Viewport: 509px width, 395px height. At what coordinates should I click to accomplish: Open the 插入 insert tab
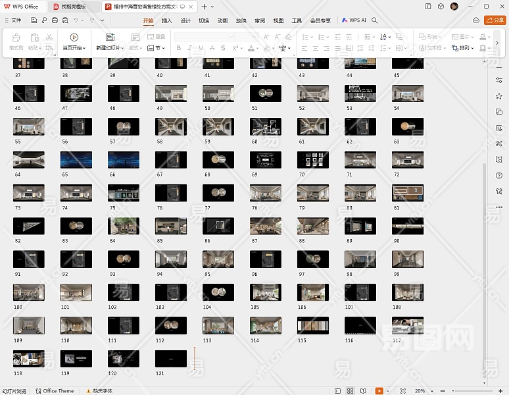[x=167, y=20]
